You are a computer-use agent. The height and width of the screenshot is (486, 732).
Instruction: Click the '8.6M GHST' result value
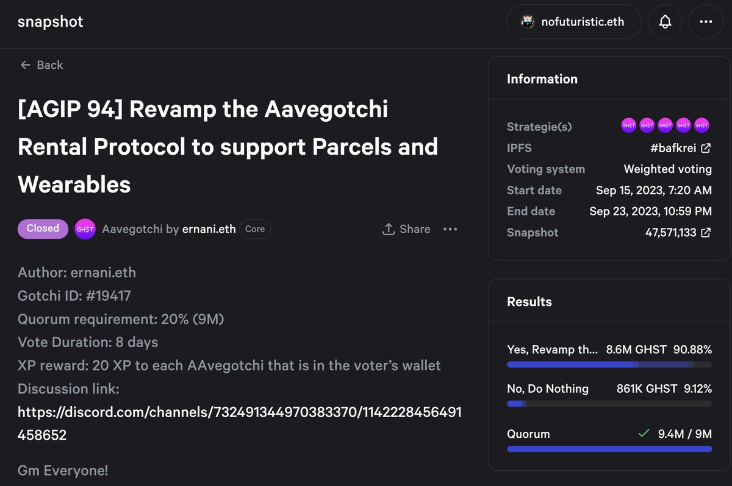[x=637, y=350]
